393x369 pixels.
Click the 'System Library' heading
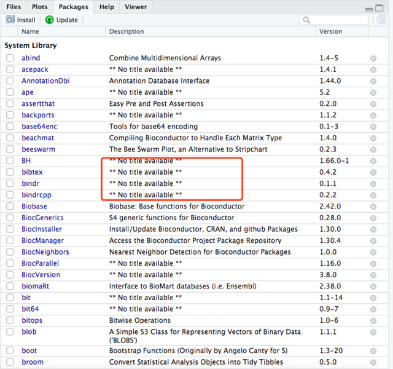(31, 46)
